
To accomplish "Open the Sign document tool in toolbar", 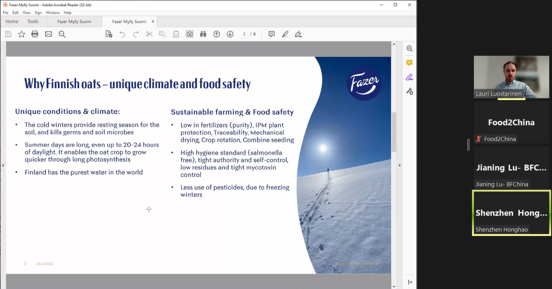I will coord(298,34).
